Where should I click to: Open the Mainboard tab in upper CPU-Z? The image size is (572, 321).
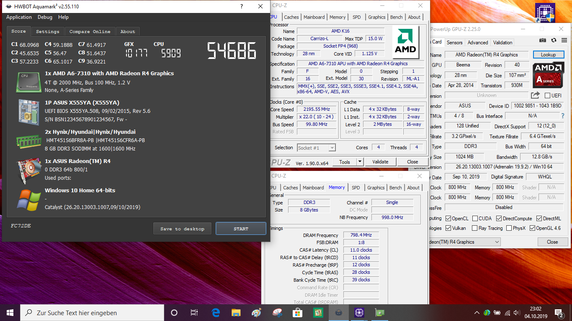tap(314, 17)
